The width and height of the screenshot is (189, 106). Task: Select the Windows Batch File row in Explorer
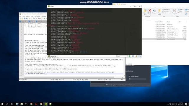[x=164, y=29]
